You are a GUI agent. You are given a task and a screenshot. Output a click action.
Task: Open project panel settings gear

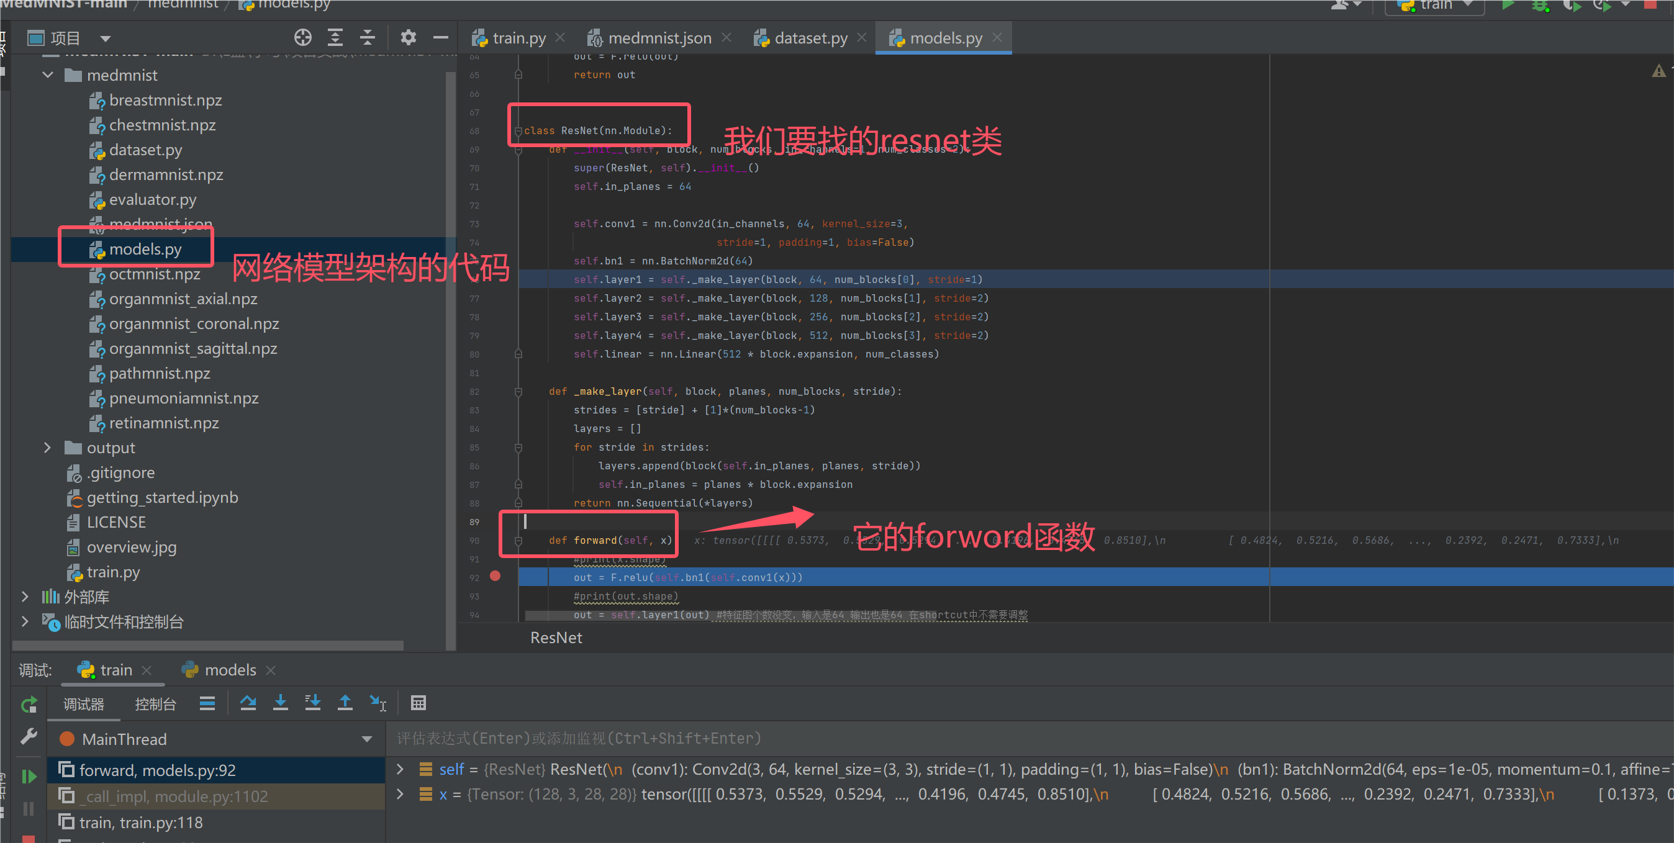408,38
